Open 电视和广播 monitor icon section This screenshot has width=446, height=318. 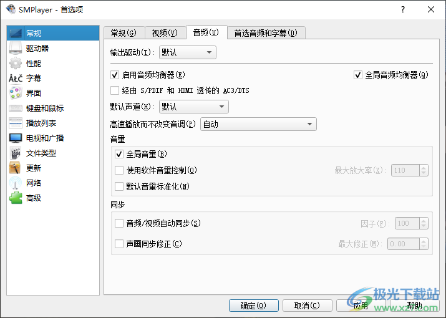(16, 138)
